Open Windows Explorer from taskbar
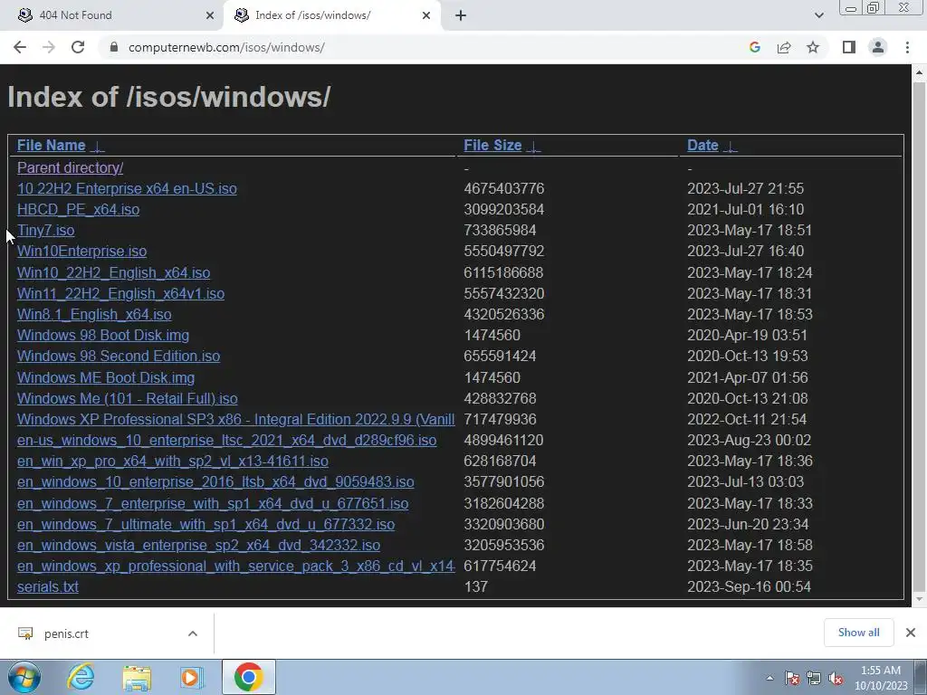 point(137,678)
